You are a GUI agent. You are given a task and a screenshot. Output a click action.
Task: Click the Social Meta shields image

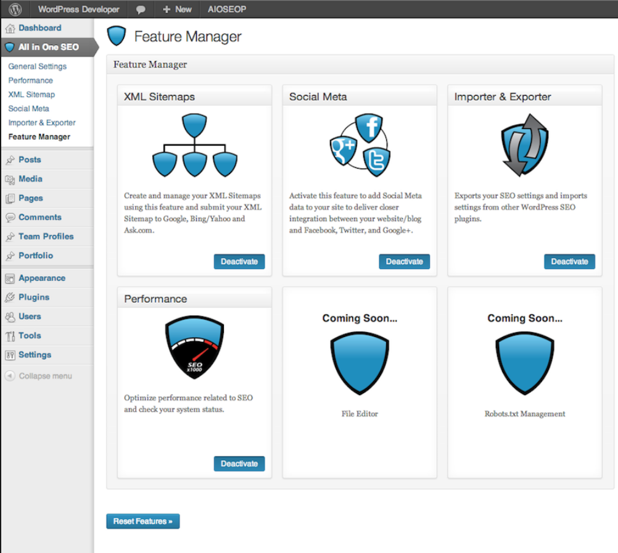pyautogui.click(x=360, y=145)
